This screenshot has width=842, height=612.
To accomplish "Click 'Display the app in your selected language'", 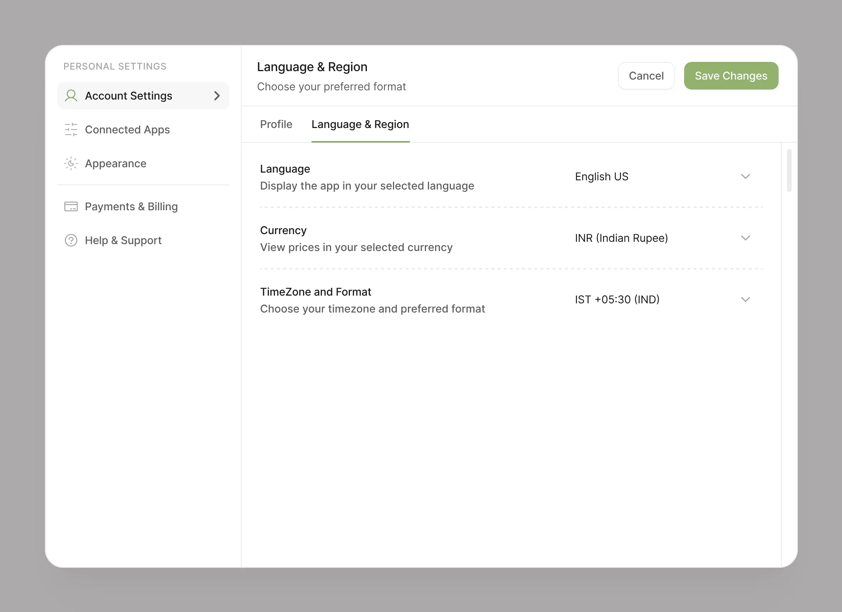I will click(367, 186).
